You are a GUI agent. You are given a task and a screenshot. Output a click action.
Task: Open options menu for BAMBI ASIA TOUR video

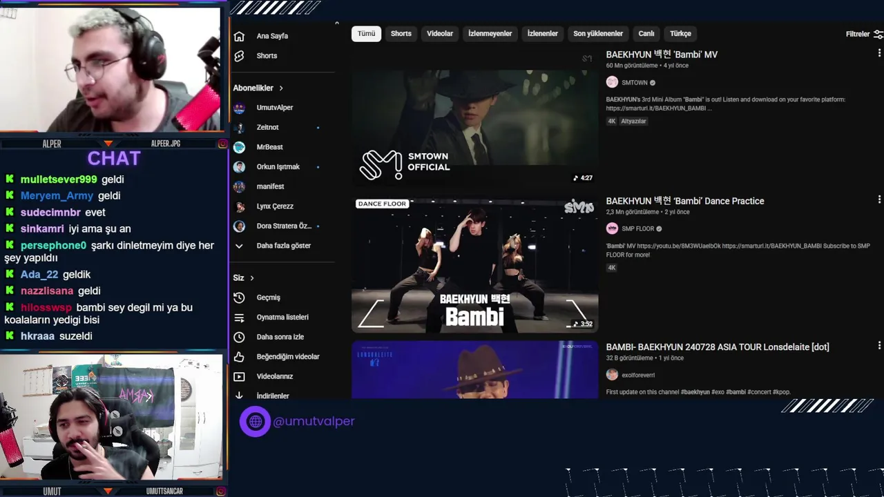click(x=879, y=345)
